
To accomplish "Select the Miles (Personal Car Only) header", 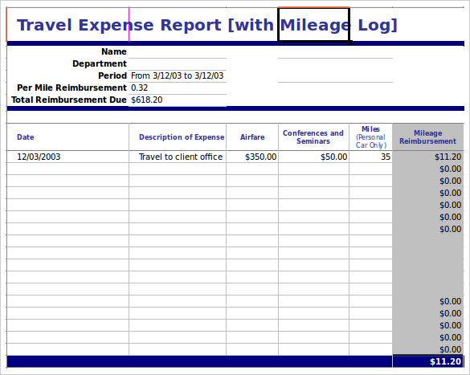I will 371,137.
